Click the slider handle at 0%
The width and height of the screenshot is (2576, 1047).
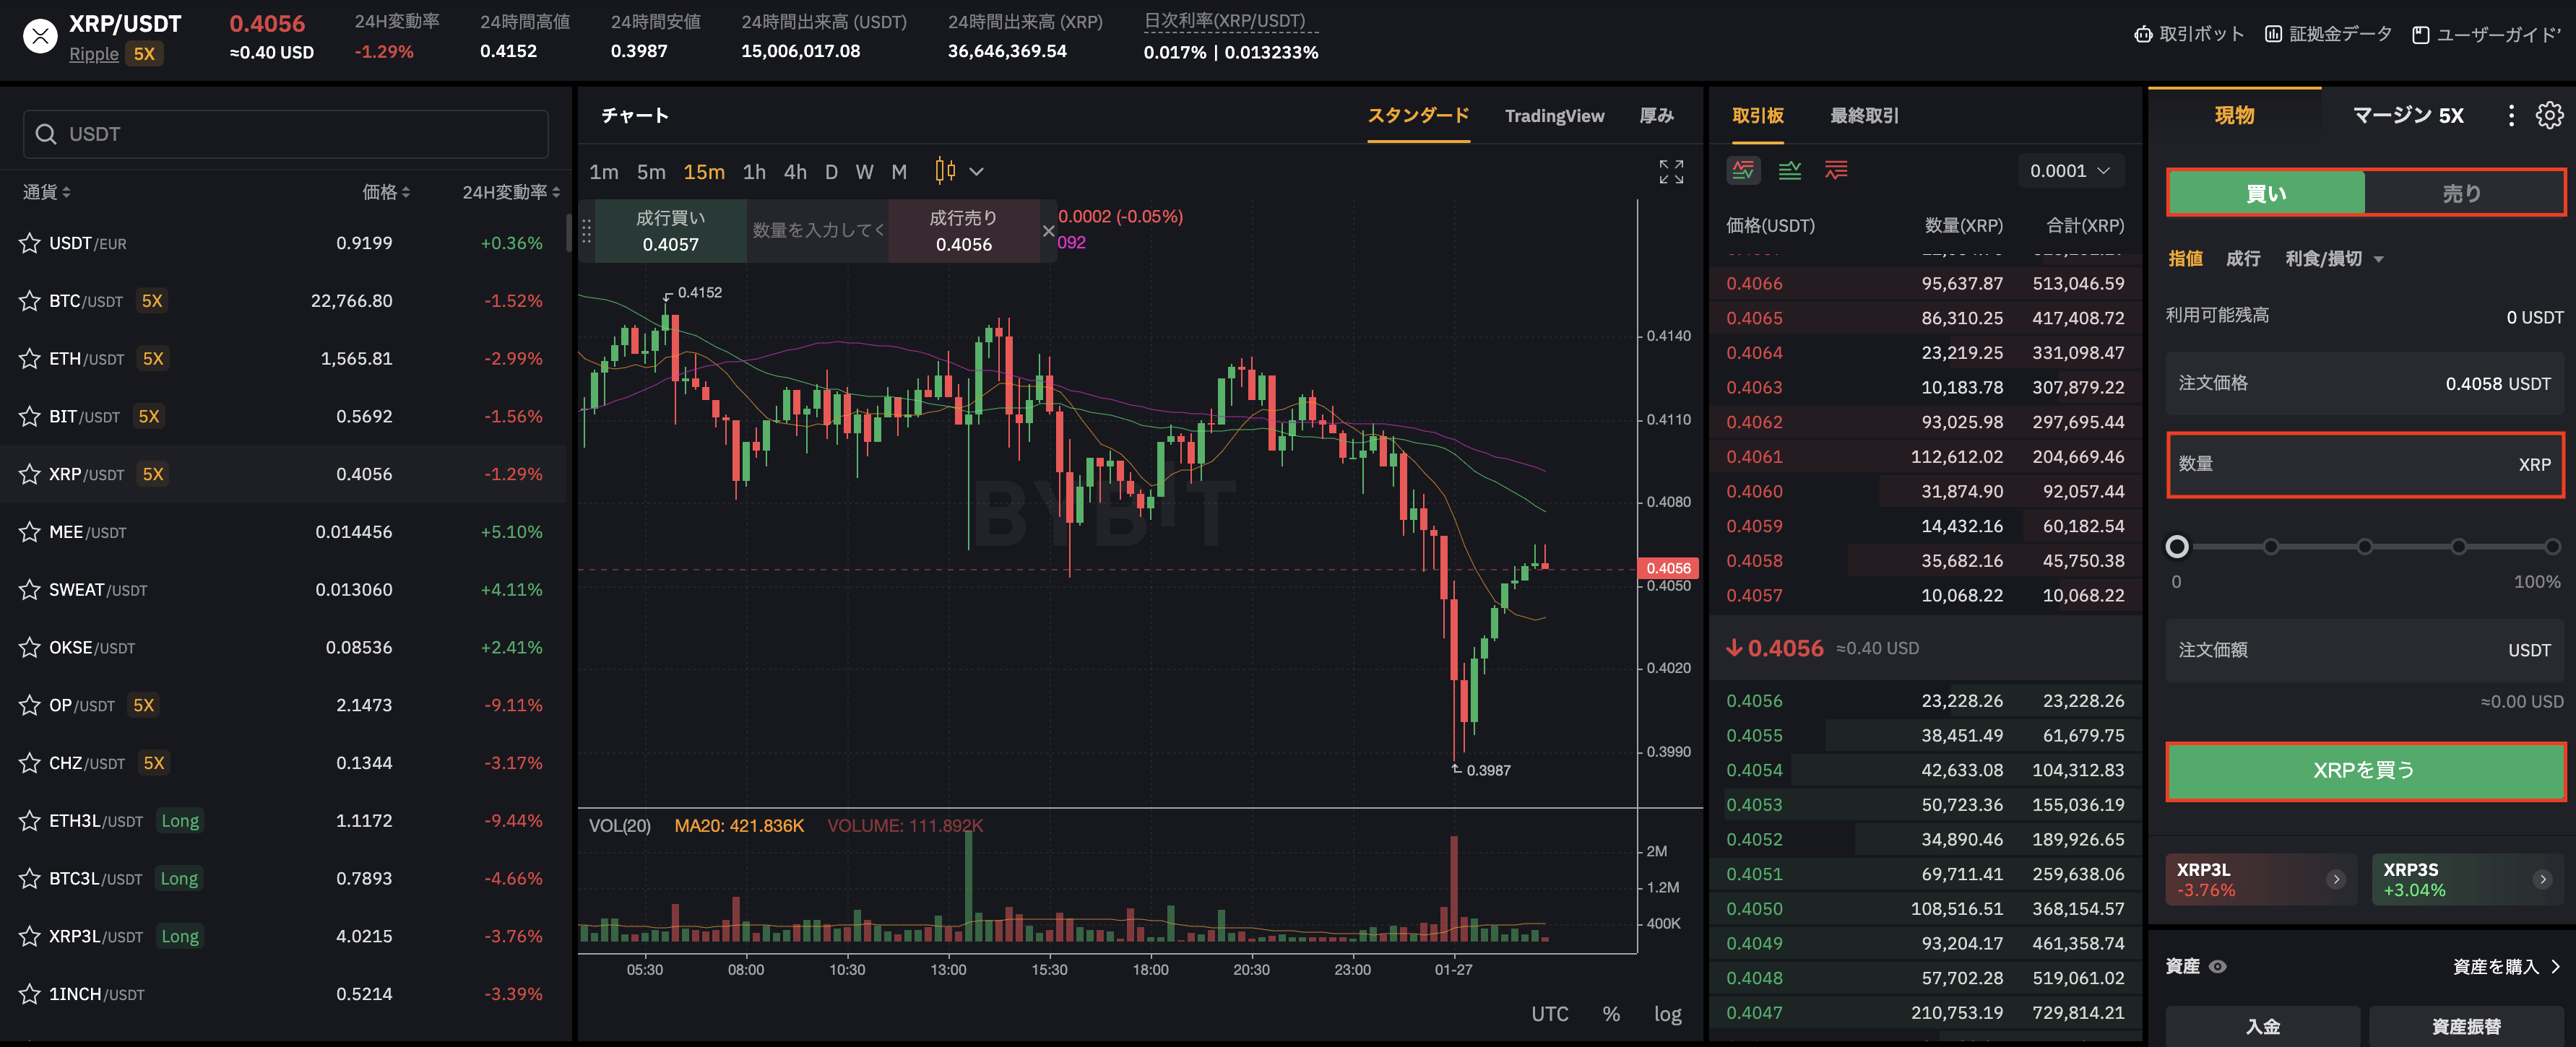coord(2177,547)
